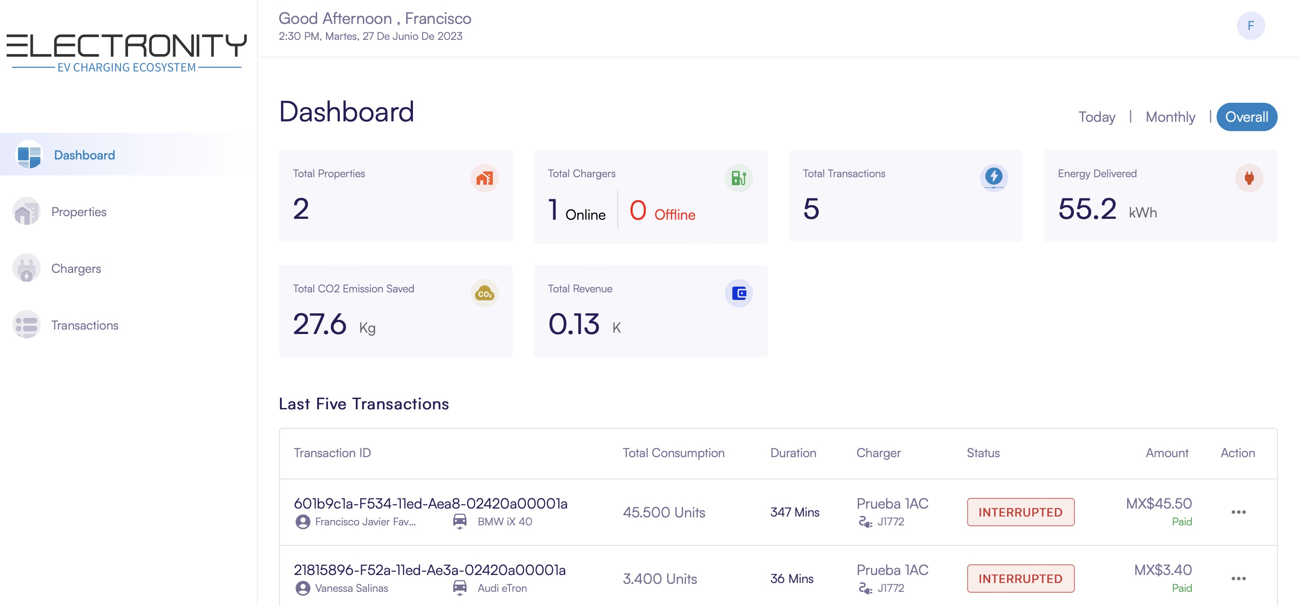
Task: Click the Paid label under MX$45.50
Action: (1182, 521)
